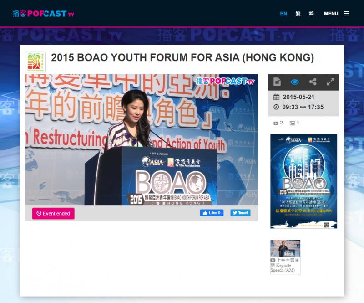The height and width of the screenshot is (303, 364).
Task: Switch language to Simplified Chinese (简)
Action: pyautogui.click(x=311, y=14)
